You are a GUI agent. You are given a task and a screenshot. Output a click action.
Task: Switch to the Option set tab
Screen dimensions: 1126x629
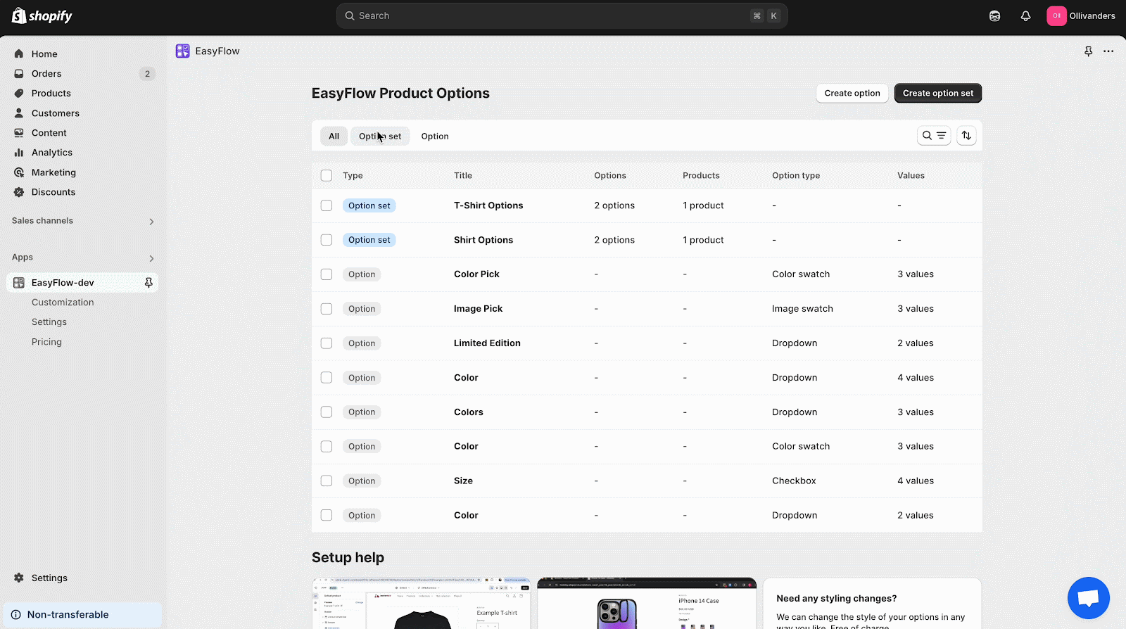point(380,136)
